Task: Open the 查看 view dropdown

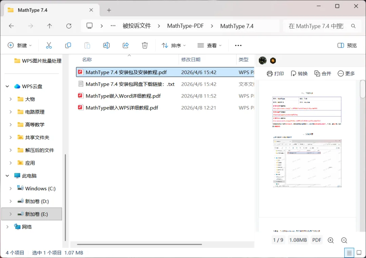Action: (x=209, y=45)
